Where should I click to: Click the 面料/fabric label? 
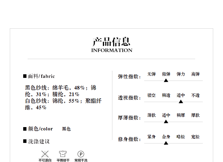[41, 76]
